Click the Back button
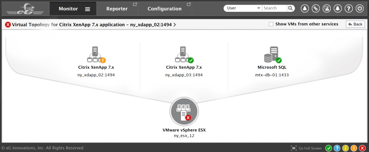 [355, 24]
